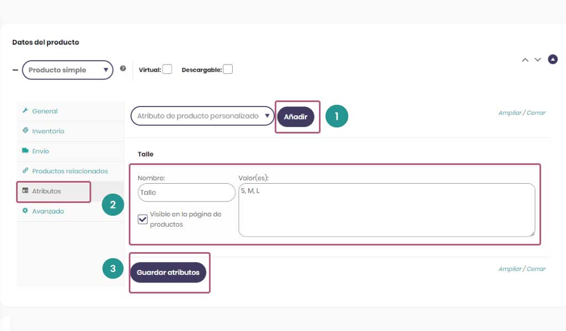
Task: Move panel up with chevron arrow
Action: click(525, 60)
